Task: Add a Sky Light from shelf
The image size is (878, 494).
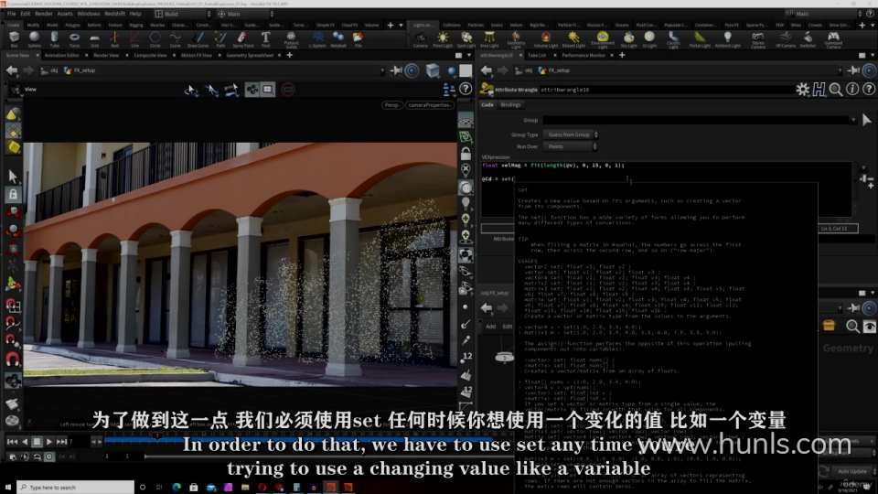Action: tap(629, 38)
